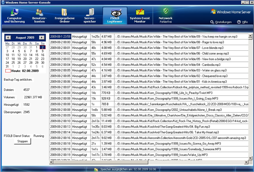Click the 2m17s duration cell
This screenshot has height=172, width=254.
(x=95, y=138)
